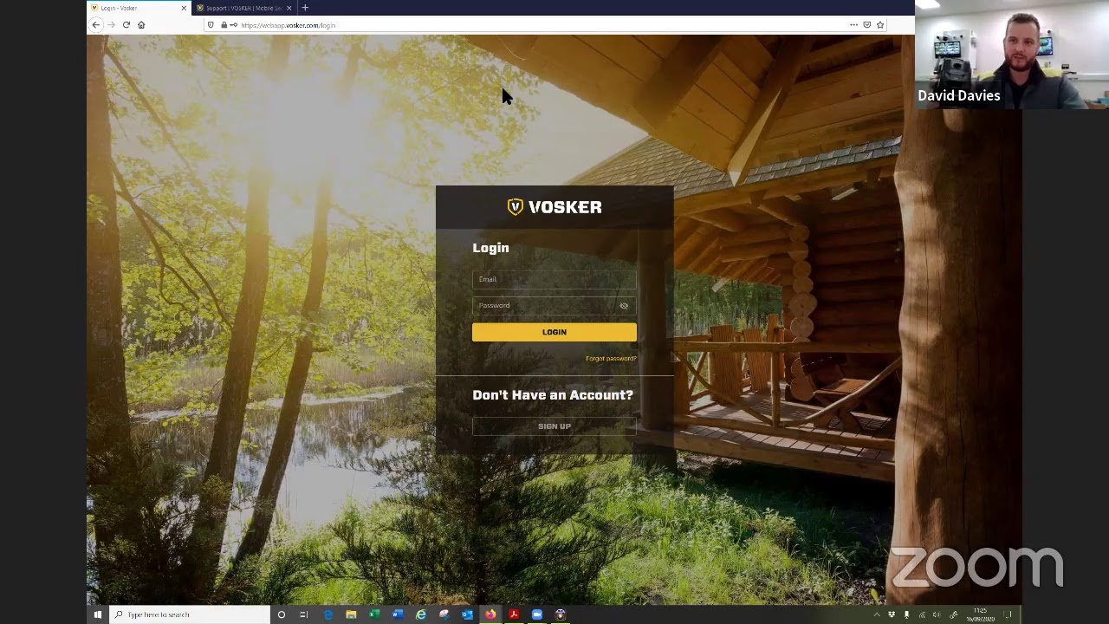The height and width of the screenshot is (624, 1109).
Task: Click the David Davies video thumbnail
Action: click(x=1012, y=55)
